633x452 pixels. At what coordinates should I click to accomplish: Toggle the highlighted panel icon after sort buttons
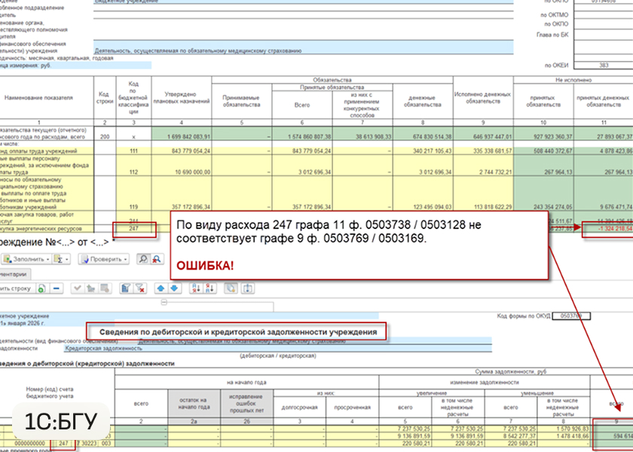coord(231,288)
